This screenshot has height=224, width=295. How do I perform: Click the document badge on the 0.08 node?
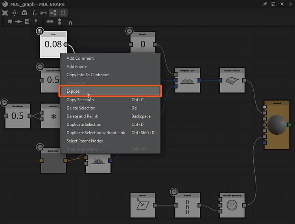tap(40, 31)
